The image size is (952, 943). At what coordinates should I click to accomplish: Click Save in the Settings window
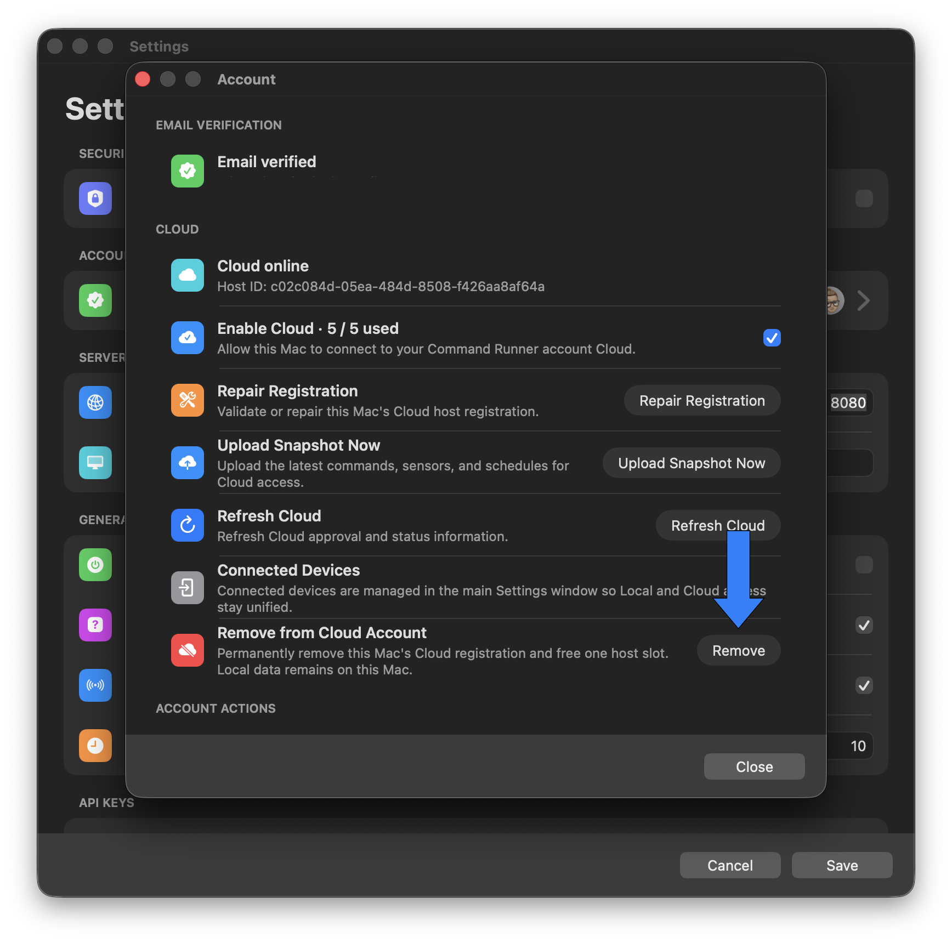842,865
